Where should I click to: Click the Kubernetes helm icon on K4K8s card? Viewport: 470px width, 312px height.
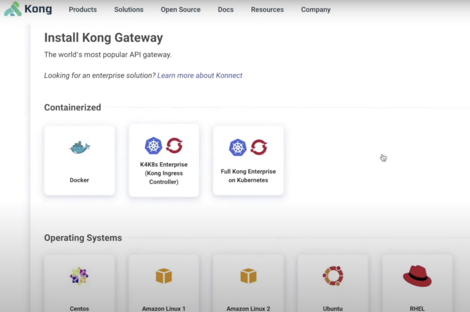point(153,145)
